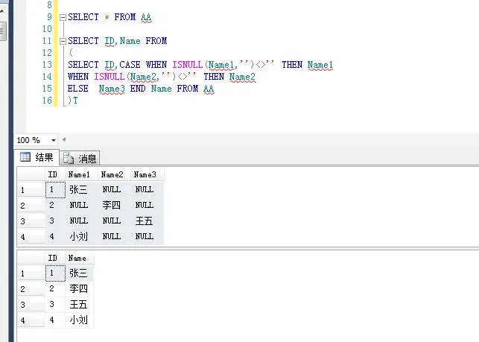Click cell 王五 in the second result grid
This screenshot has width=479, height=342.
coord(80,305)
